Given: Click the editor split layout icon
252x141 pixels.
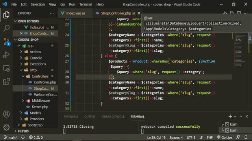Looking at the screenshot, I should tap(239, 13).
